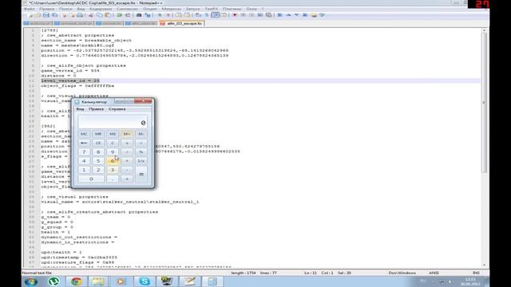Click the highlighted 6 key in Calculator
The width and height of the screenshot is (511, 287).
point(113,161)
